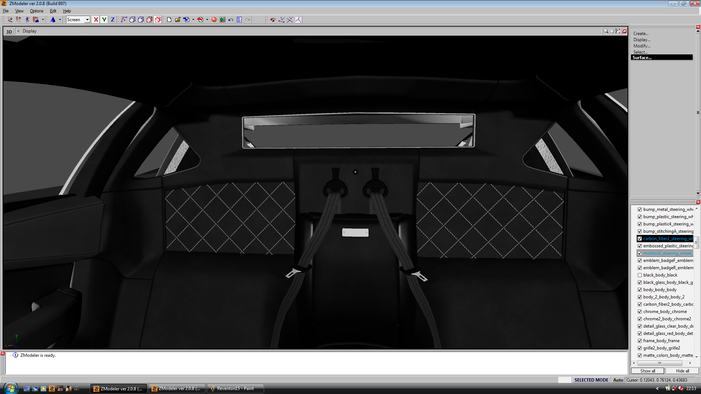Viewport: 701px width, 394px height.
Task: Click the Hide all button
Action: (682, 371)
